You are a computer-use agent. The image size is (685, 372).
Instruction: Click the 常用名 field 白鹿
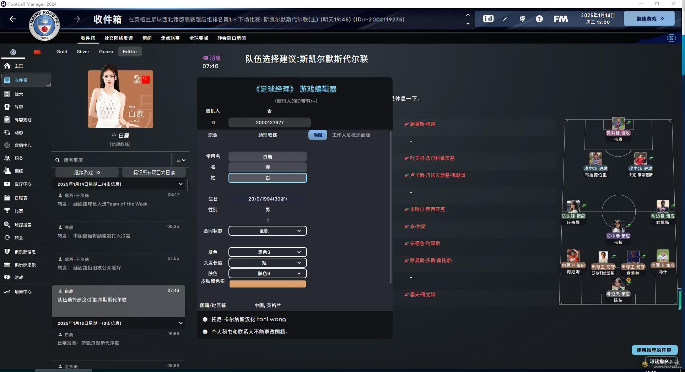(268, 157)
